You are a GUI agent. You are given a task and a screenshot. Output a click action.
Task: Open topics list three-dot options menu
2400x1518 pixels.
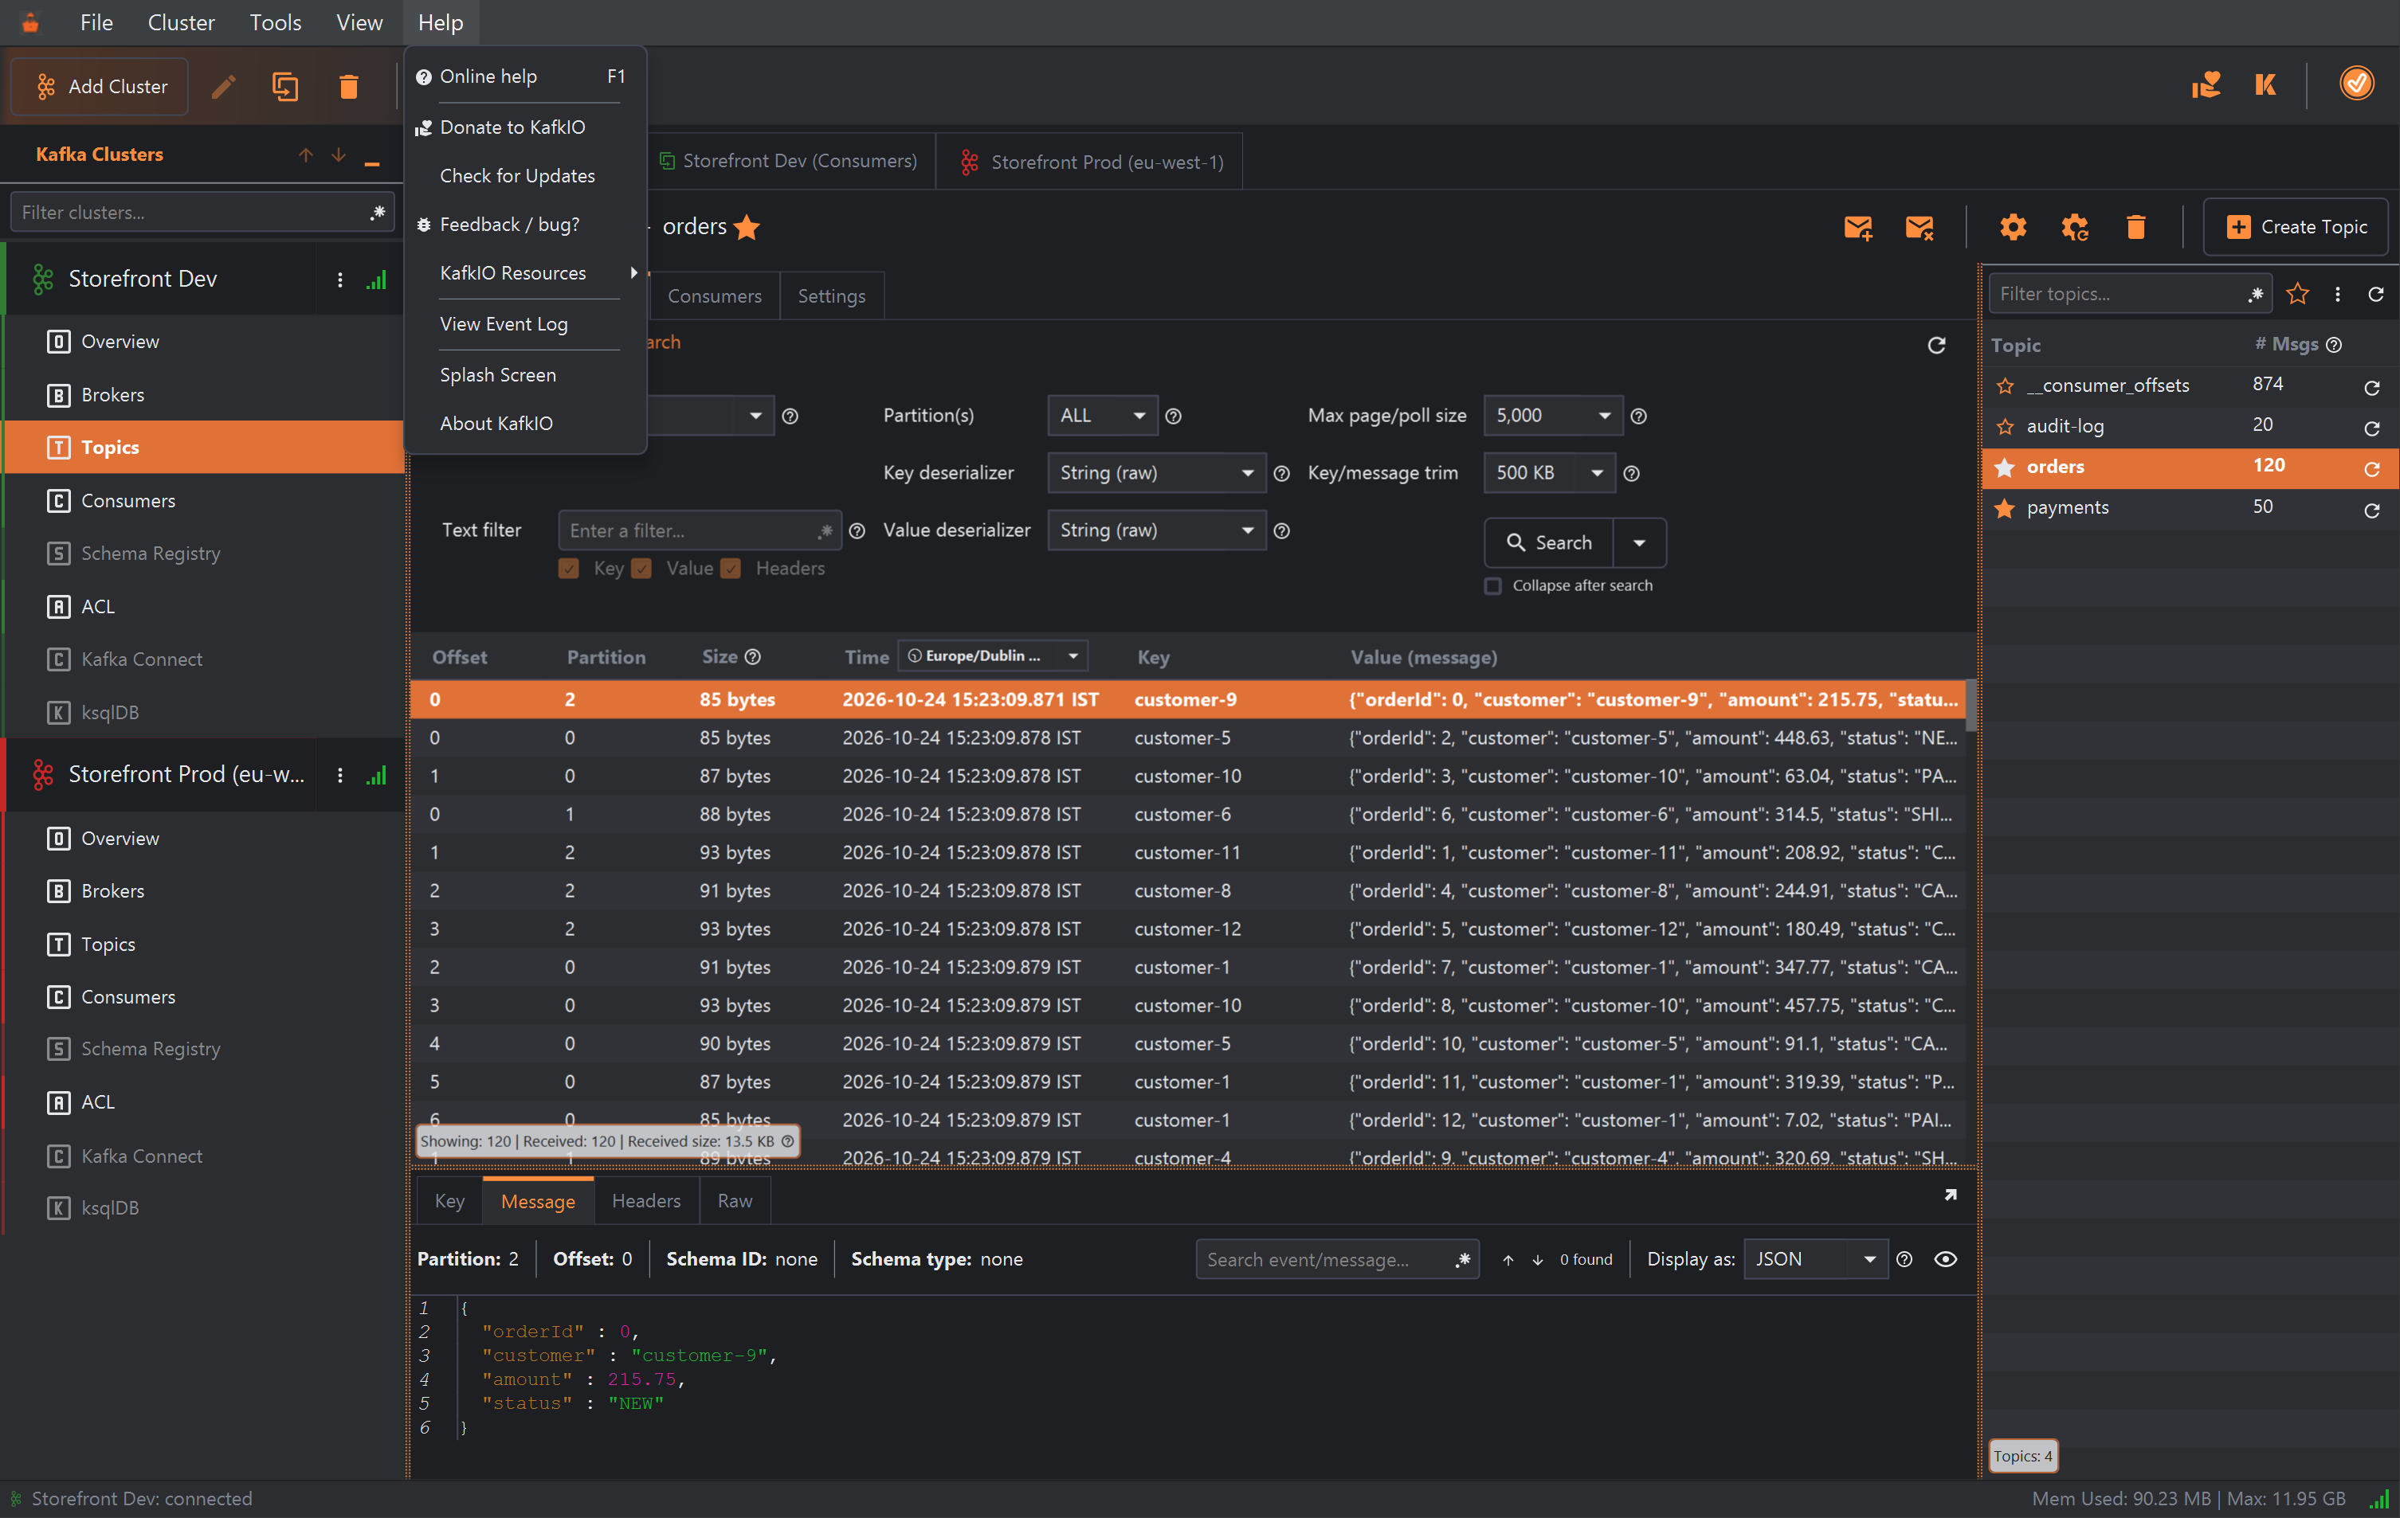pos(2337,294)
